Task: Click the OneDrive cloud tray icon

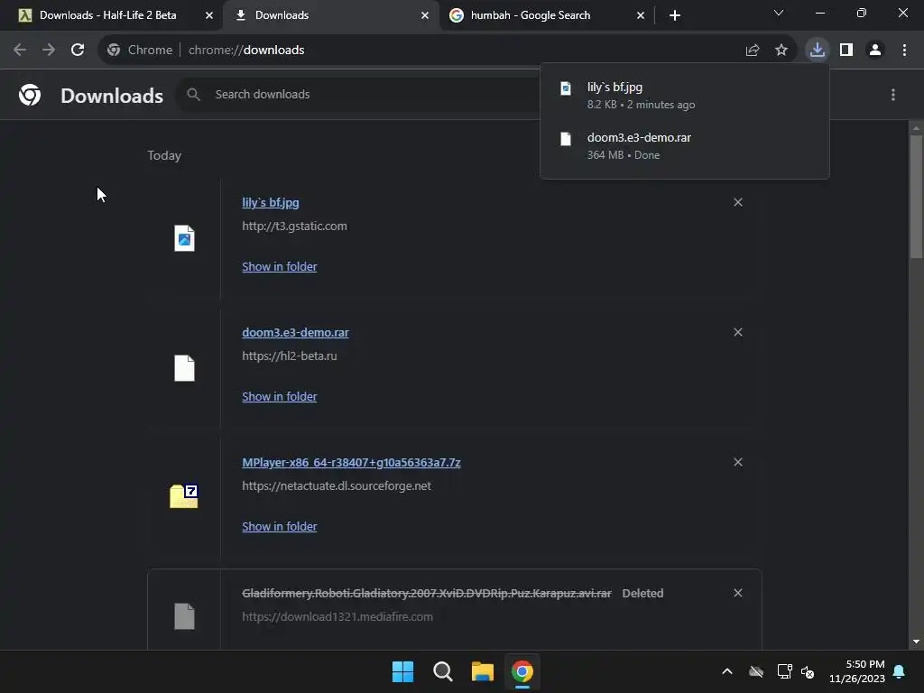Action: click(x=756, y=671)
